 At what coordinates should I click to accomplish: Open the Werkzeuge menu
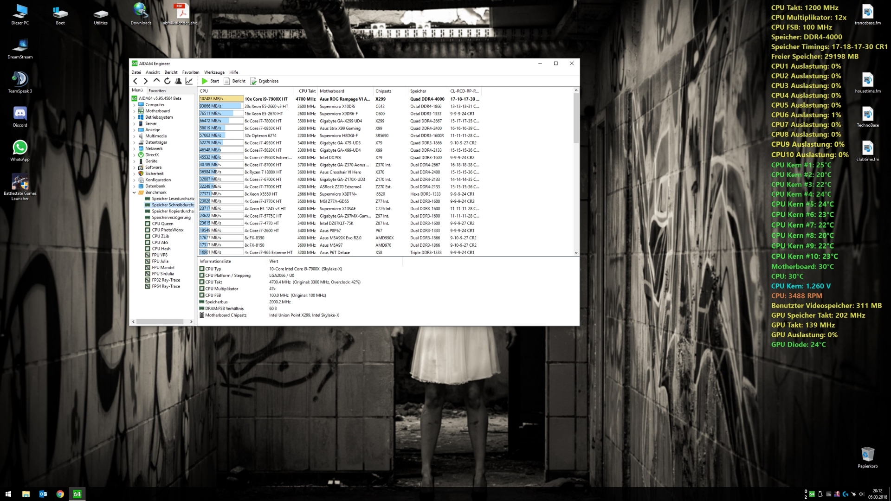tap(214, 72)
